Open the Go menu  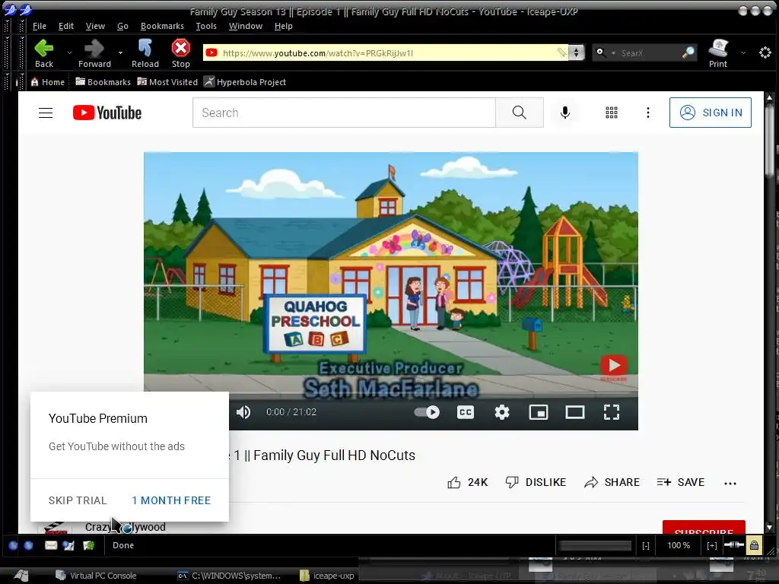coord(122,26)
